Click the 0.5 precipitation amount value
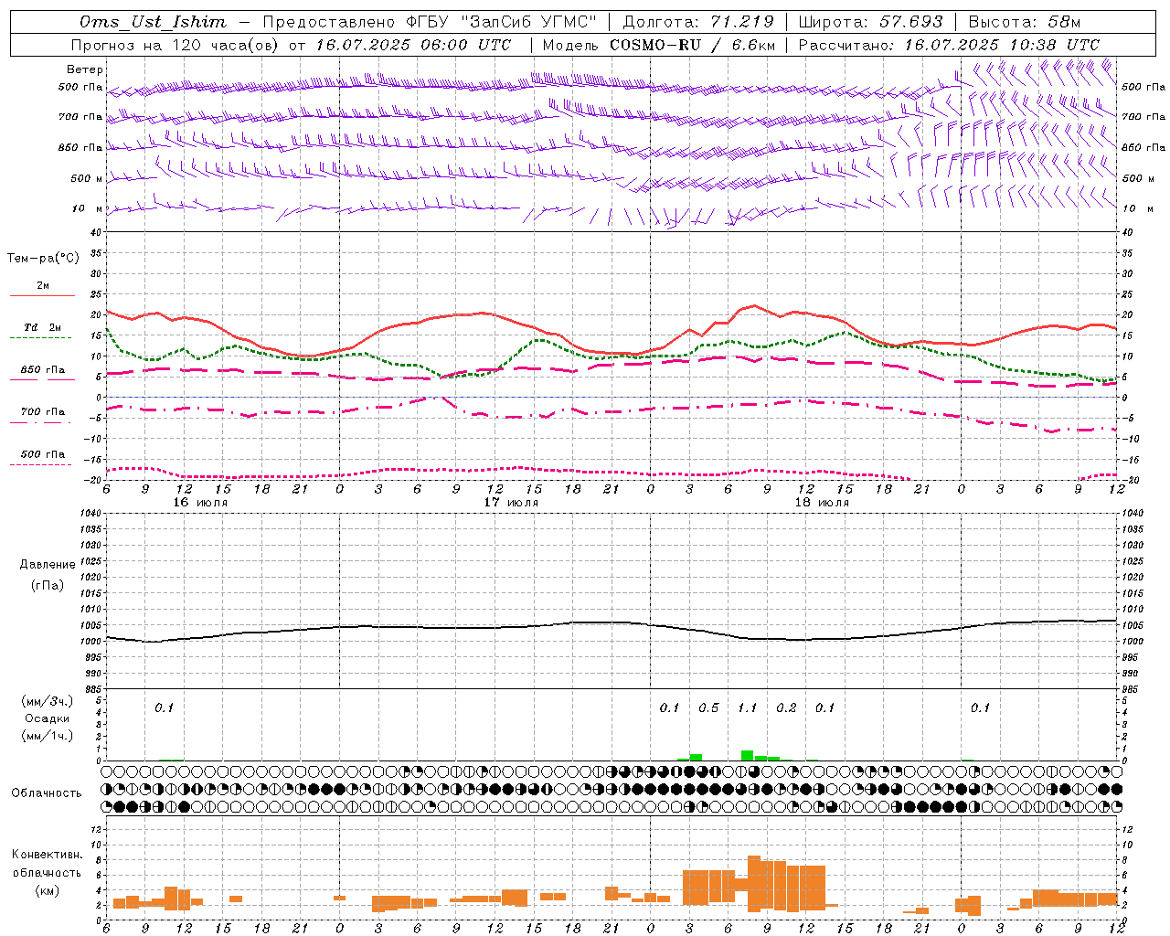Image resolution: width=1170 pixels, height=936 pixels. pos(708,707)
